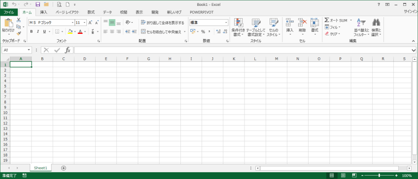The image size is (418, 179).
Task: Open the Clear (クリア) dropdown
Action: [332, 34]
